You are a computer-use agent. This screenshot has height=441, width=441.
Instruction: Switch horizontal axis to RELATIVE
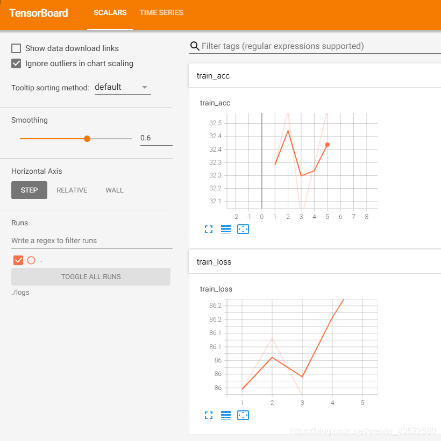(72, 190)
